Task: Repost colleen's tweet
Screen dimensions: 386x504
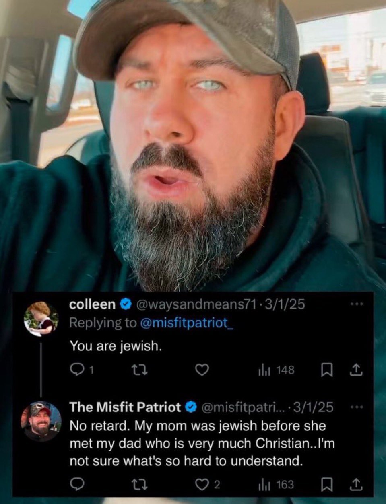Action: click(x=136, y=370)
